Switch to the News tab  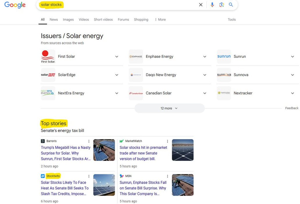pyautogui.click(x=53, y=20)
